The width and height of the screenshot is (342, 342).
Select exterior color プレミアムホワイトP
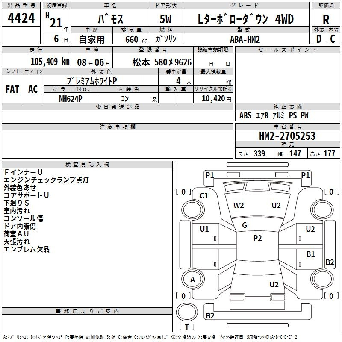pos(92,81)
